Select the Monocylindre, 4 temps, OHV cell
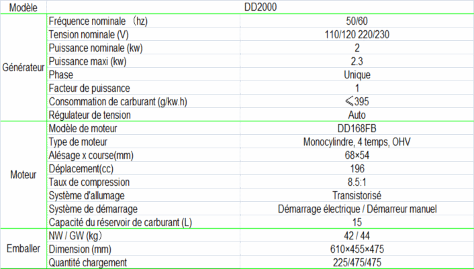The height and width of the screenshot is (269, 474). (357, 142)
